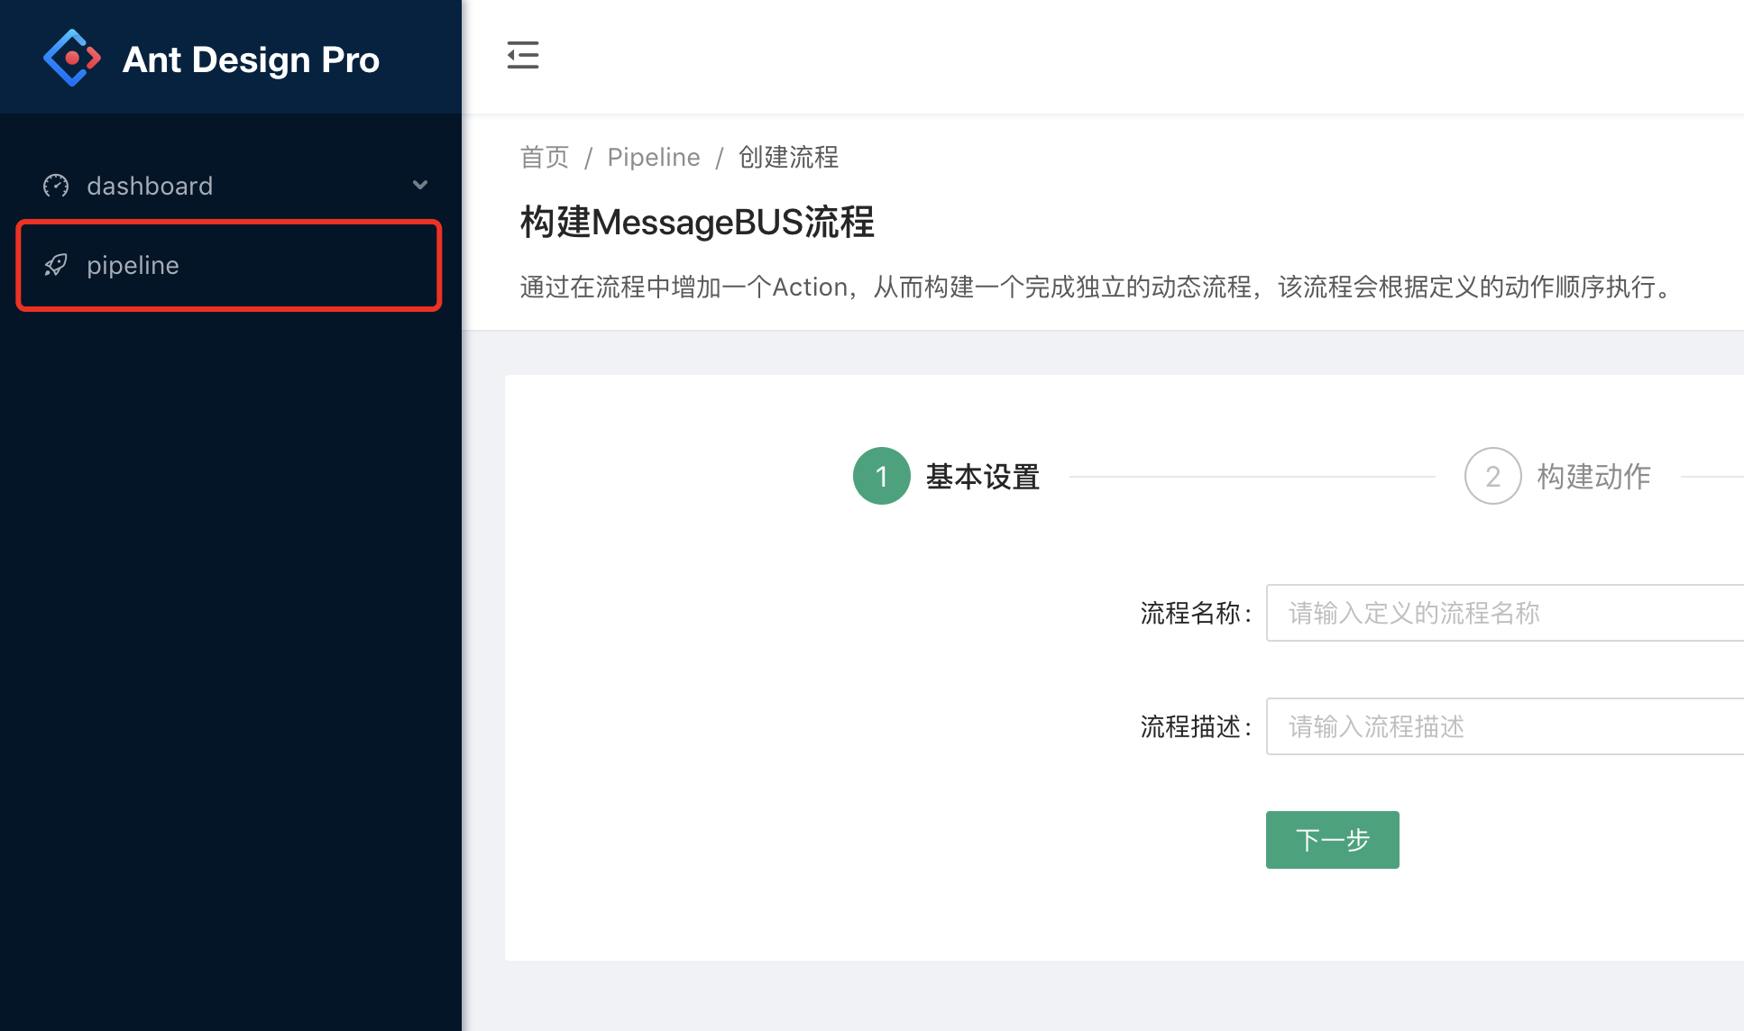Focus the 流程名称 input field
Image resolution: width=1744 pixels, height=1031 pixels.
point(1504,613)
